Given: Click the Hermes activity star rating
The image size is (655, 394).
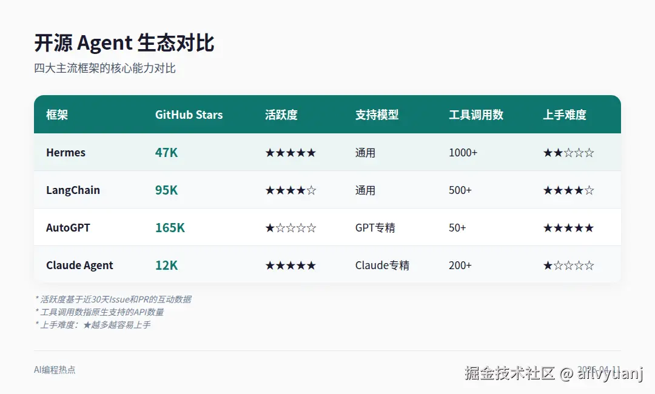Looking at the screenshot, I should click(x=291, y=153).
